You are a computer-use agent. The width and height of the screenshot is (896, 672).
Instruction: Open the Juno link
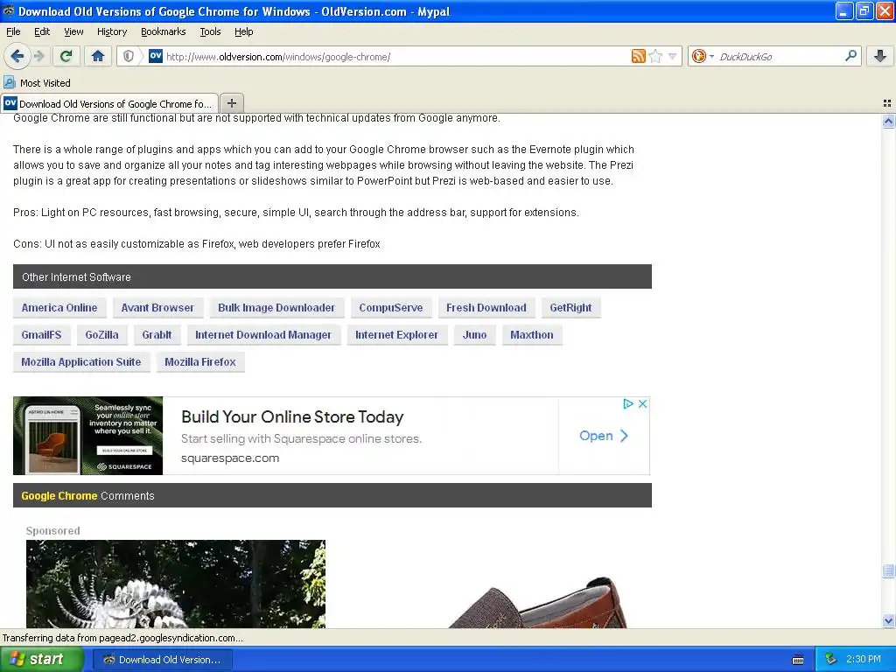(x=474, y=335)
